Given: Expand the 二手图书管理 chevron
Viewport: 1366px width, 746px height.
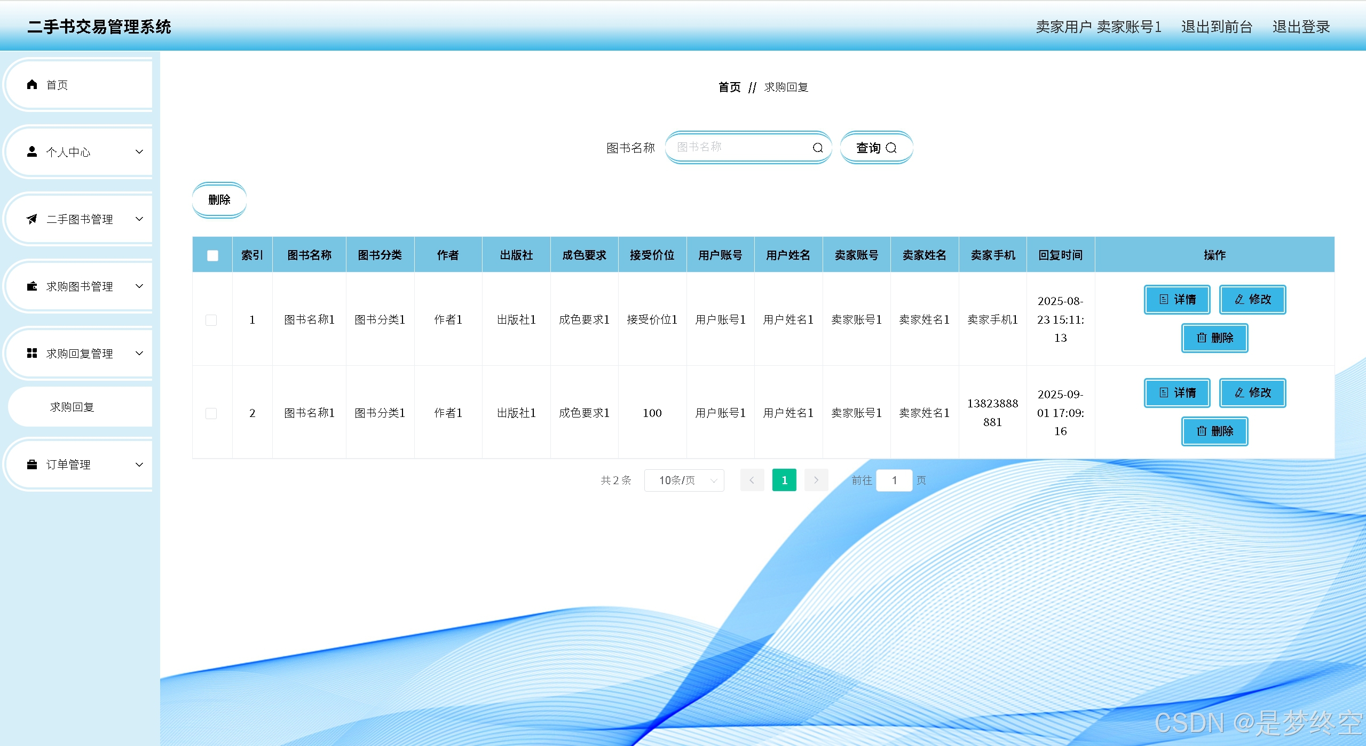Looking at the screenshot, I should click(139, 219).
